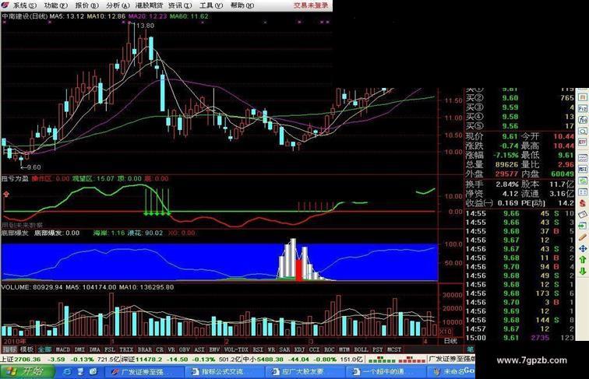This screenshot has width=589, height=379.
Task: Select the pencil drawing tool icon
Action: coord(582,237)
